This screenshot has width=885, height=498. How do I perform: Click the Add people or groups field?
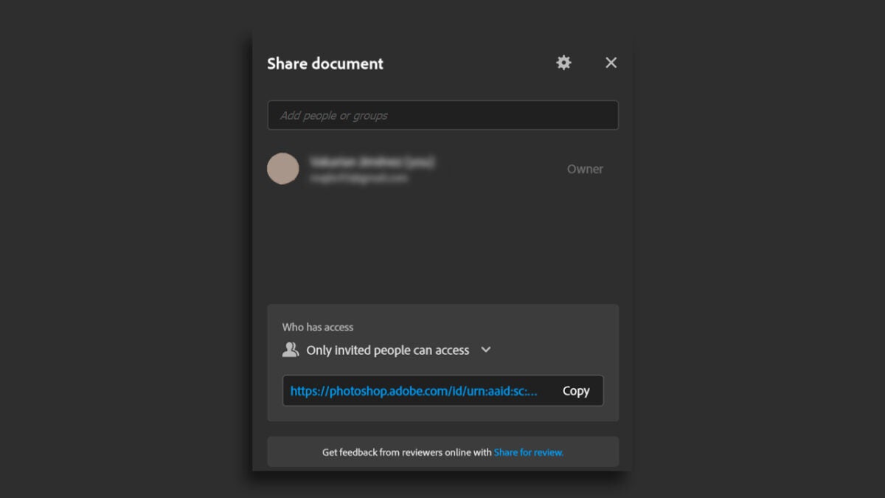(442, 115)
